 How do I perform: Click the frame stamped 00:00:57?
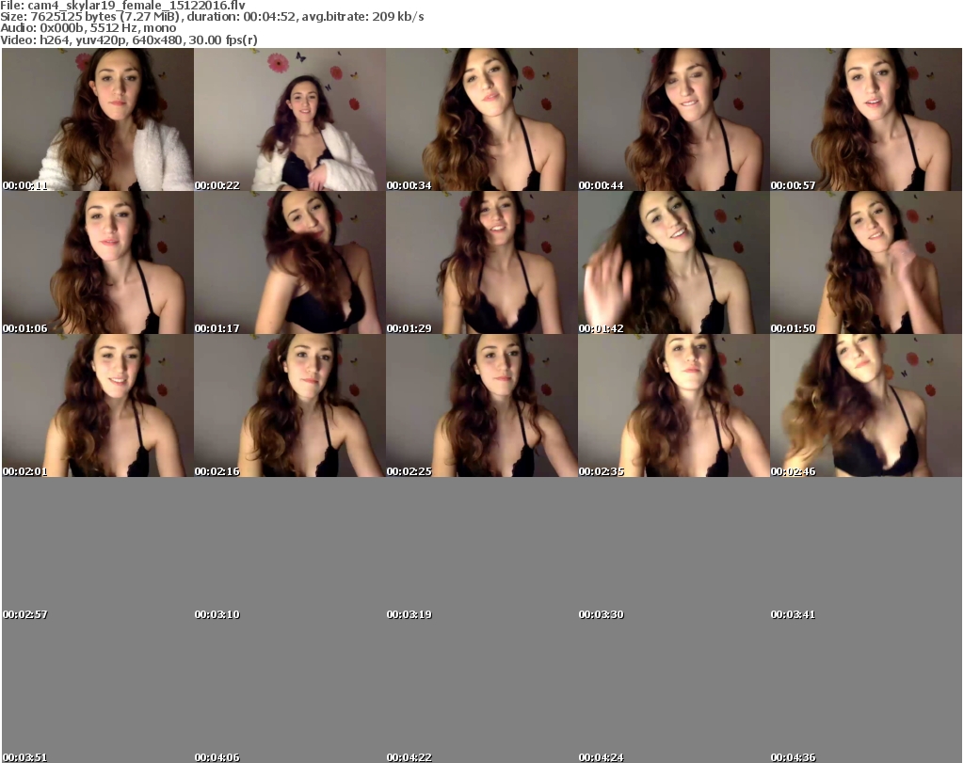pos(865,119)
